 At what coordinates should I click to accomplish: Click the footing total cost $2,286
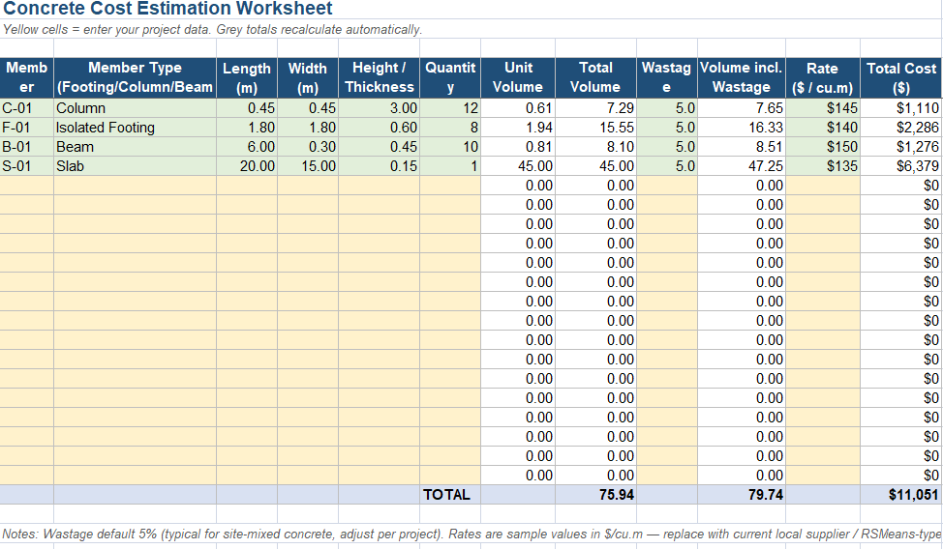[901, 128]
